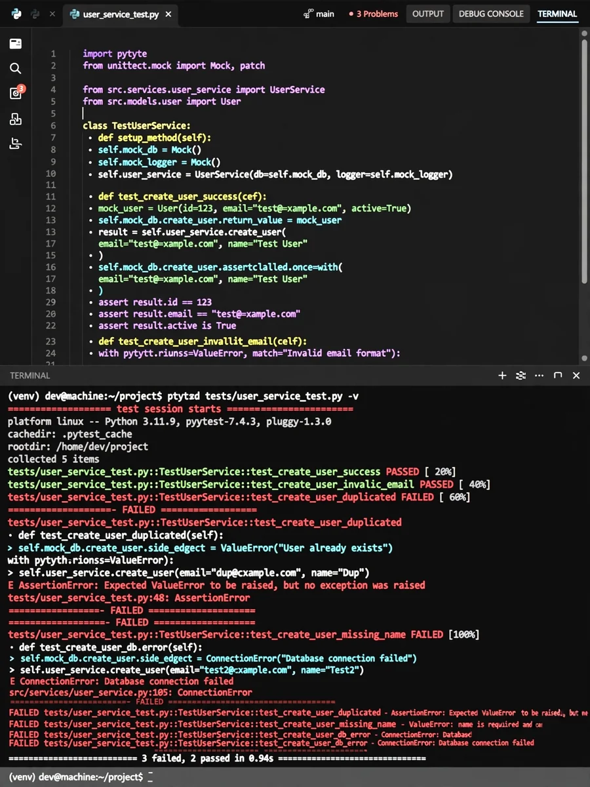This screenshot has width=590, height=787.
Task: Click 'rootdir: /home/dev/project' in terminal
Action: click(x=78, y=447)
